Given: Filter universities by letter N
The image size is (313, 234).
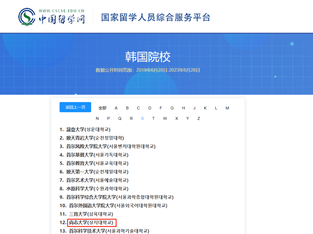Looking at the screenshot, I should click(x=97, y=118).
